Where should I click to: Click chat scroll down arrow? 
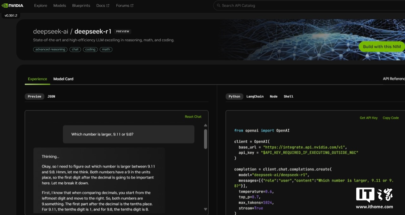(x=206, y=209)
